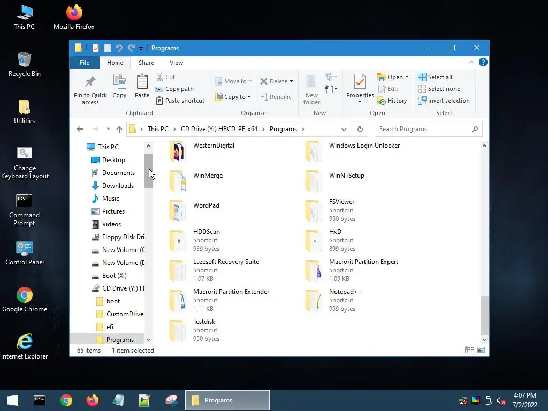Select the WinMerge folder
The height and width of the screenshot is (411, 548).
208,176
